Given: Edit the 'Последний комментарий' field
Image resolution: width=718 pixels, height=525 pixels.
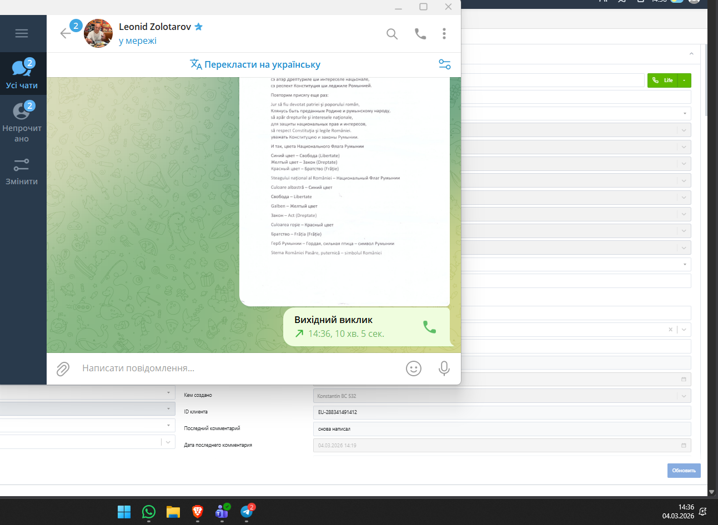Looking at the screenshot, I should coord(502,429).
